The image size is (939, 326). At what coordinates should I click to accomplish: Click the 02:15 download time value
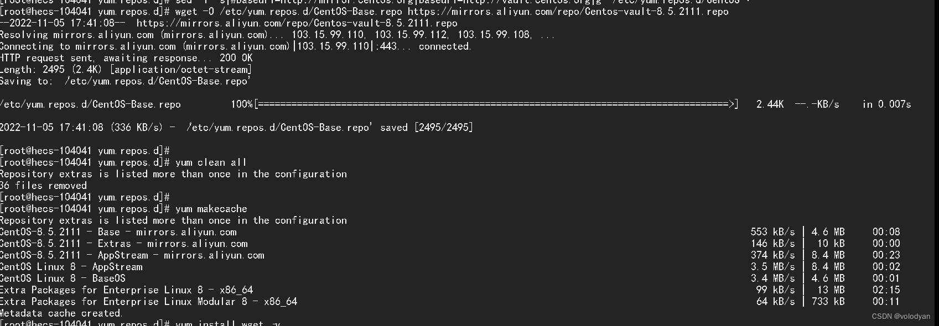pos(886,290)
